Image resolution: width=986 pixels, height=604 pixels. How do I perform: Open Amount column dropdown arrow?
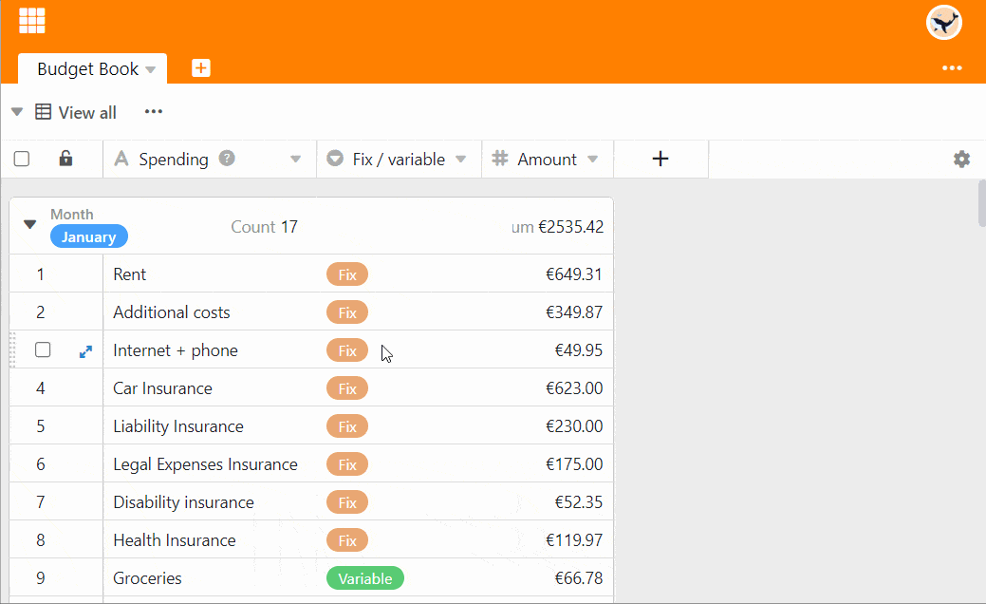coord(593,160)
